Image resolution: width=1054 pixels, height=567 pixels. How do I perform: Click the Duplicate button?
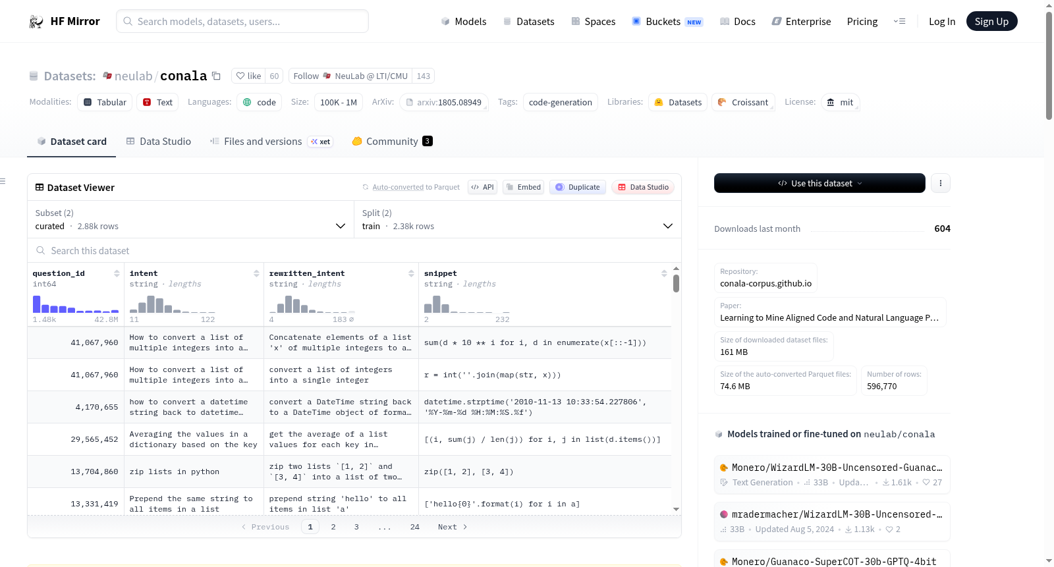click(578, 188)
